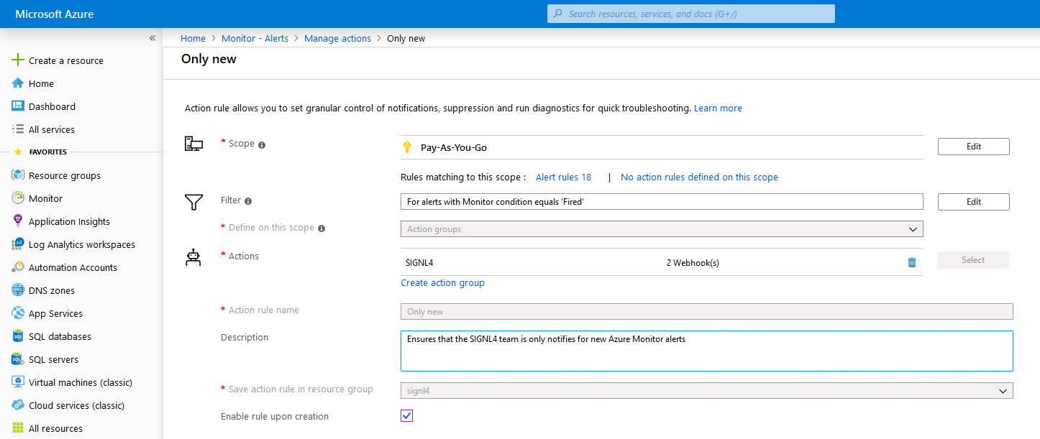Click the Scope info icon
This screenshot has width=1040, height=439.
coord(262,144)
